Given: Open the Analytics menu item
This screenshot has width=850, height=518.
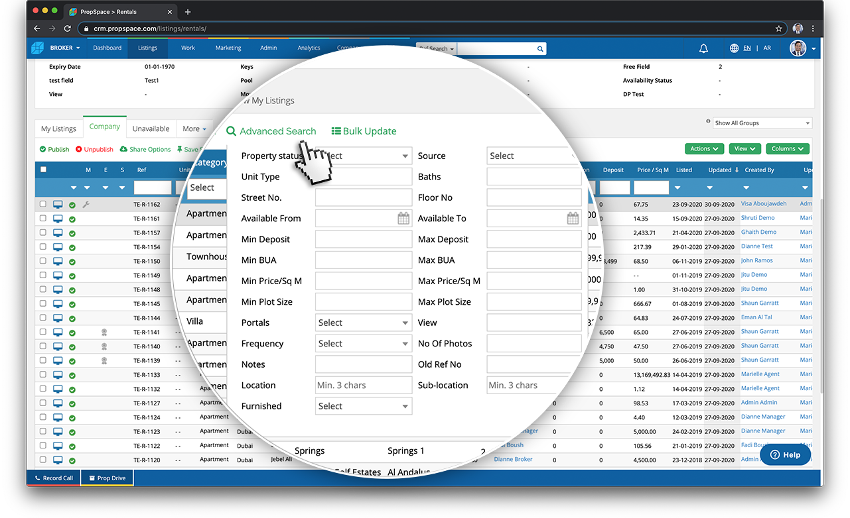Looking at the screenshot, I should [309, 48].
